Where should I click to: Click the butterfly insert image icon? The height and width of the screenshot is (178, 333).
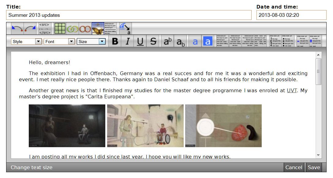pos(98,29)
